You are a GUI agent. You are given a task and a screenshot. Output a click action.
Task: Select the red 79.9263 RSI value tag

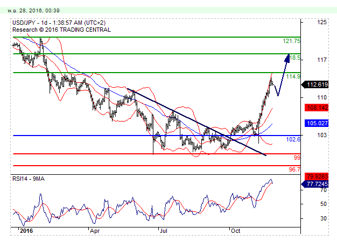(317, 176)
